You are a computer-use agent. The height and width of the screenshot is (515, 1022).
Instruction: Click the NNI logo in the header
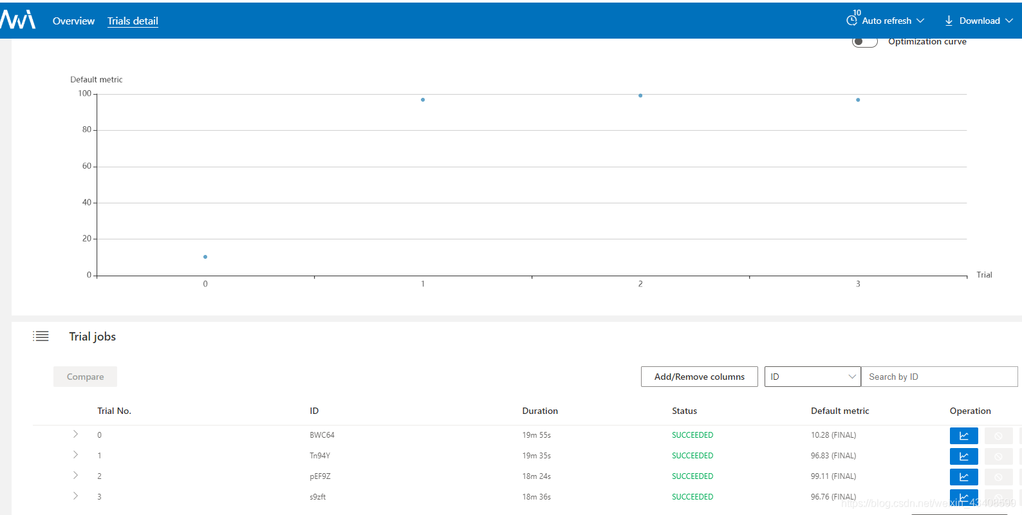[18, 20]
